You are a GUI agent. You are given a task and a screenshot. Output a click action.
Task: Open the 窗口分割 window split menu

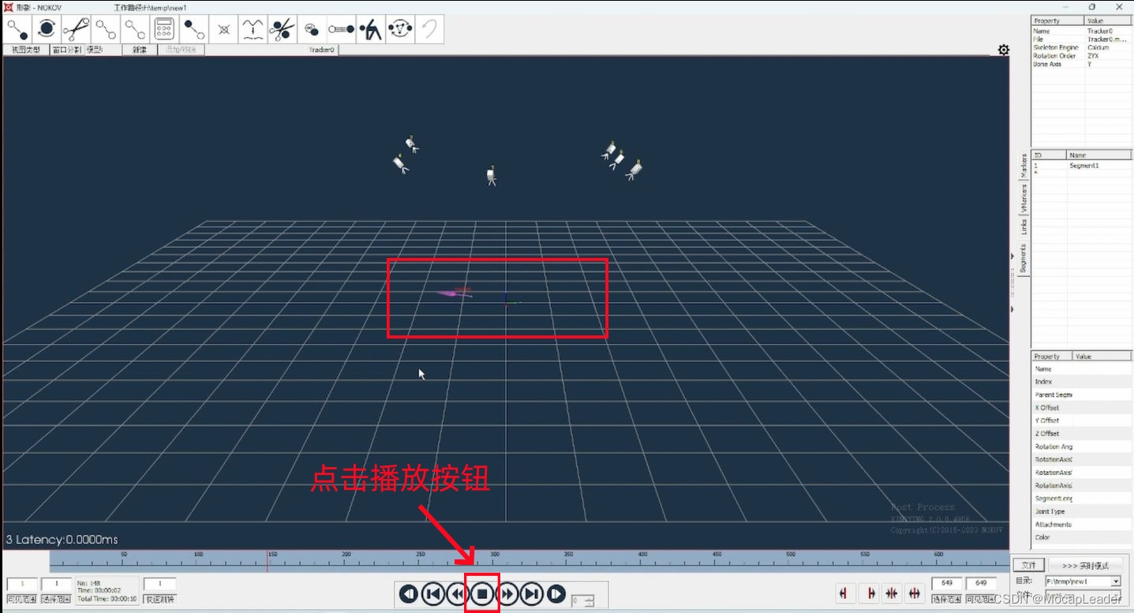click(x=67, y=50)
